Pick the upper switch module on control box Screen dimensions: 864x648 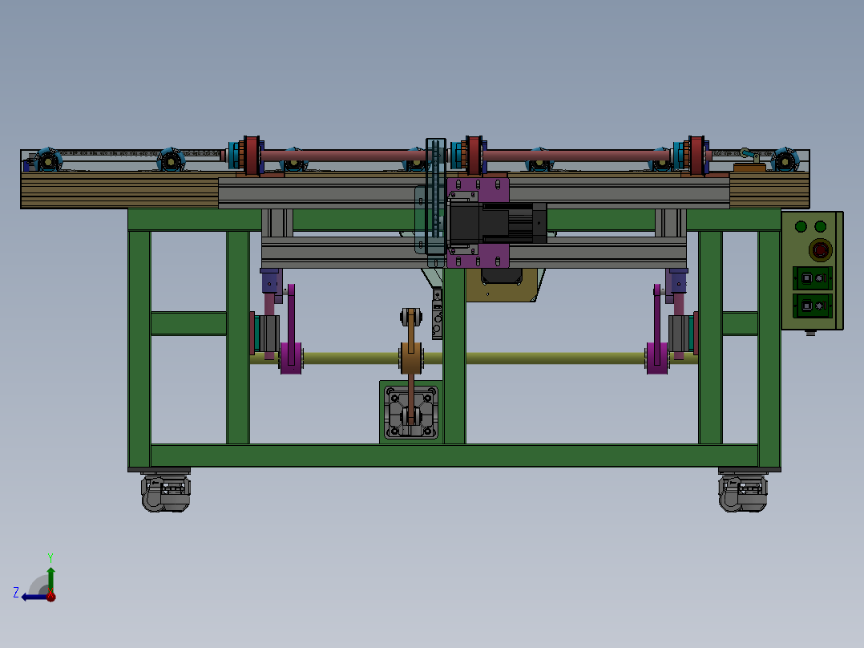[x=812, y=278]
